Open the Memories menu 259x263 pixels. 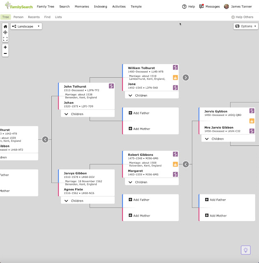pyautogui.click(x=82, y=7)
